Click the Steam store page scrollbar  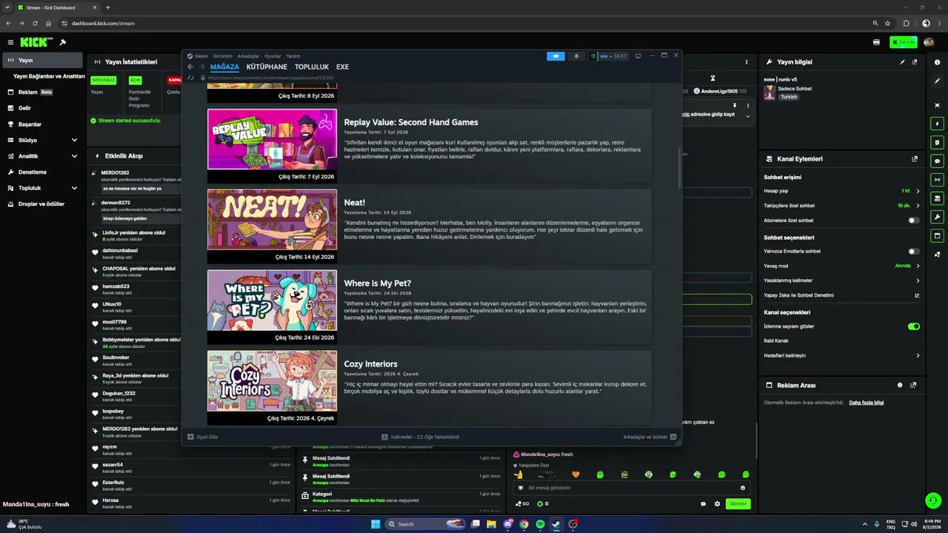(679, 167)
